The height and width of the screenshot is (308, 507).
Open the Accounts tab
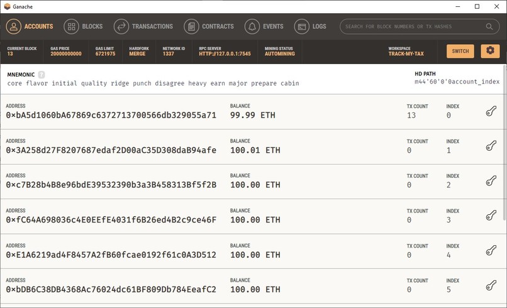30,26
